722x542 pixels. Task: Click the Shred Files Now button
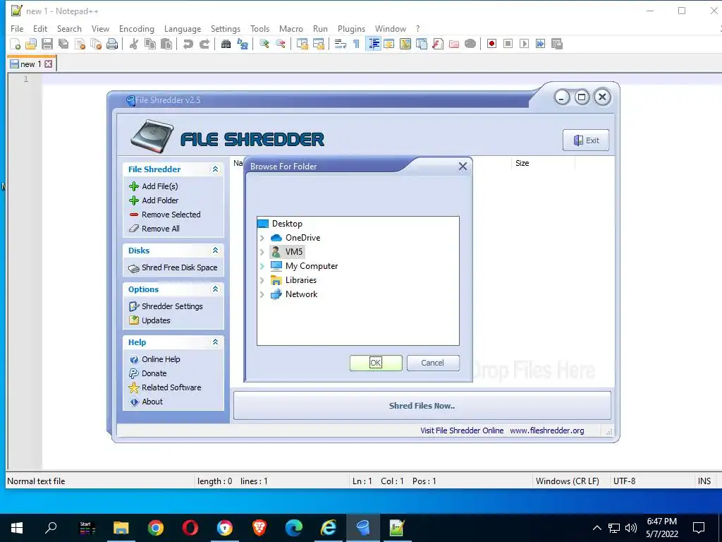pyautogui.click(x=422, y=406)
